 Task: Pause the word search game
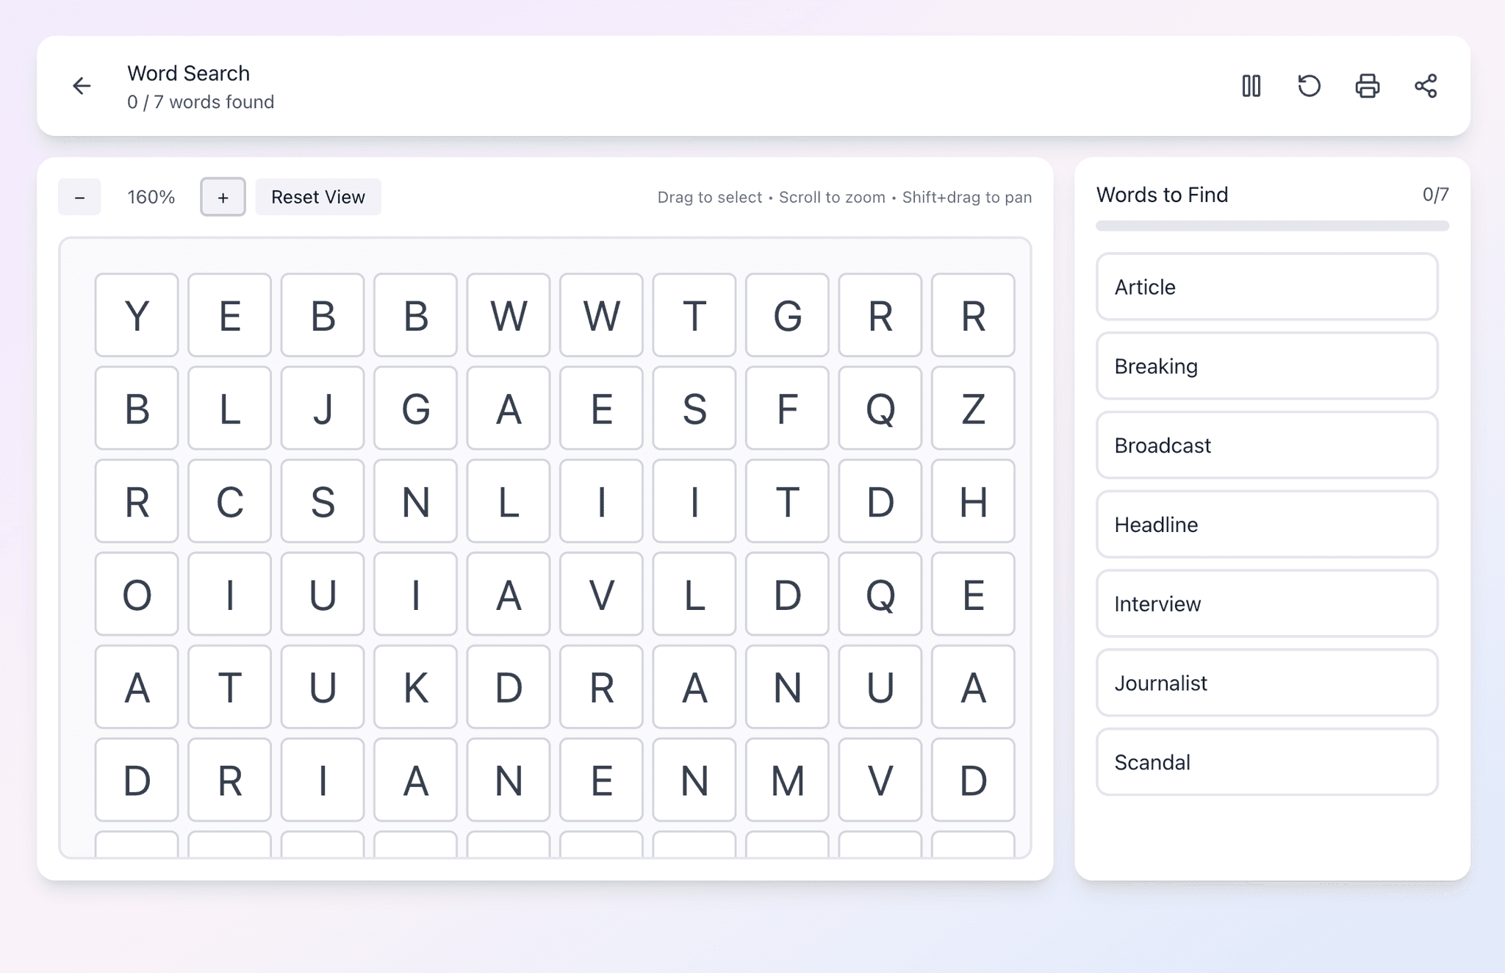coord(1251,86)
